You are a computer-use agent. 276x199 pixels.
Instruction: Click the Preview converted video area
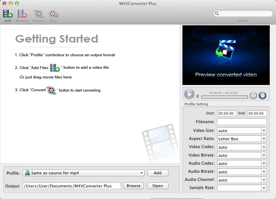(226, 55)
